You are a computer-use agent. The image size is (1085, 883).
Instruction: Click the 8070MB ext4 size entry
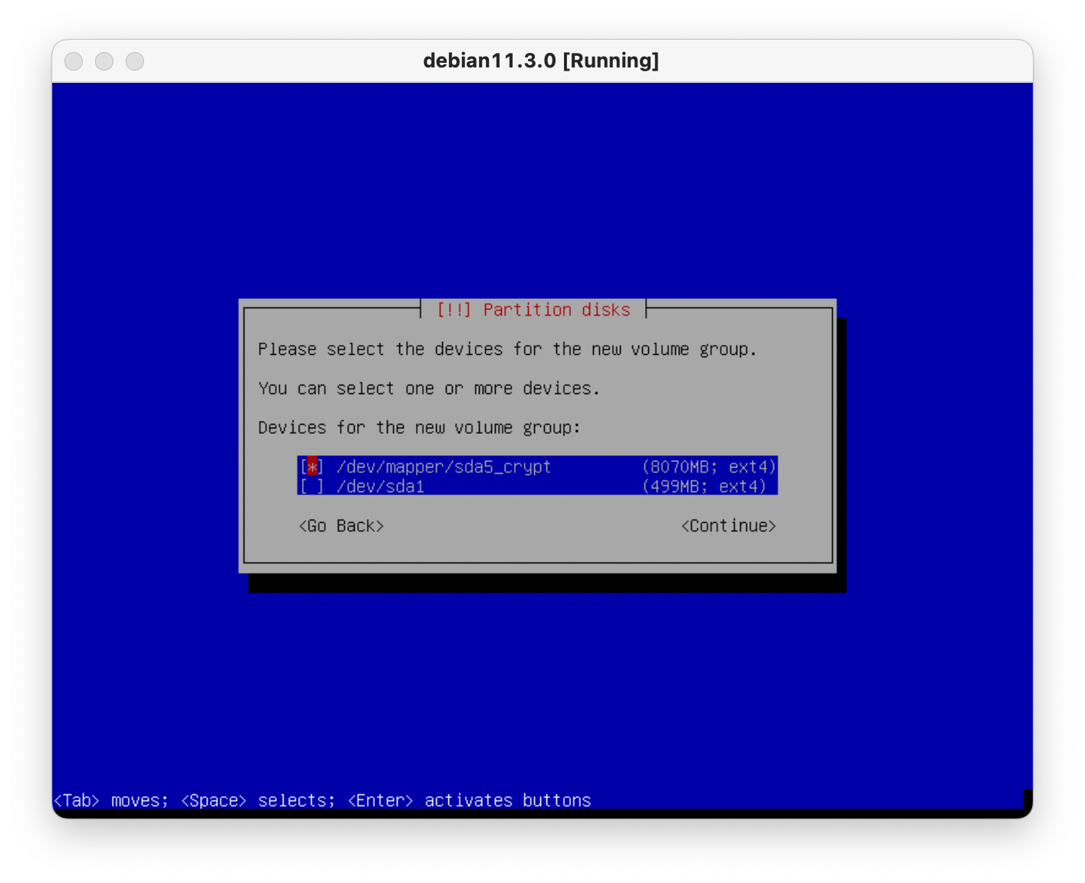[x=709, y=467]
